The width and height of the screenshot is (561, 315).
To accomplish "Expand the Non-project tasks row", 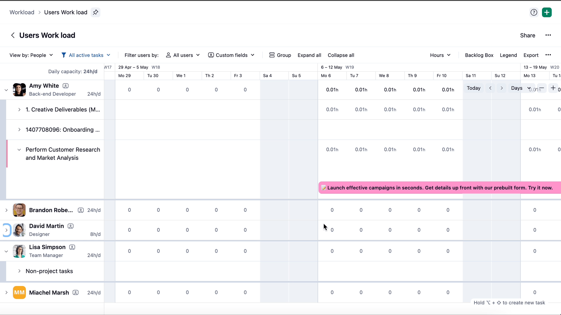I will (x=19, y=271).
